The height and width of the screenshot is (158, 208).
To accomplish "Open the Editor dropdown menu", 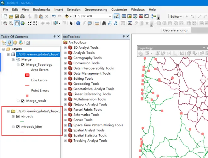I will [176, 16].
